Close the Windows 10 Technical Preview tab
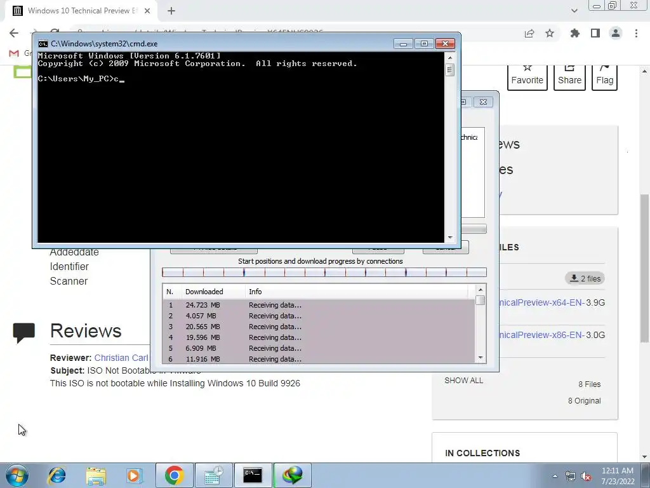The image size is (650, 488). [147, 11]
